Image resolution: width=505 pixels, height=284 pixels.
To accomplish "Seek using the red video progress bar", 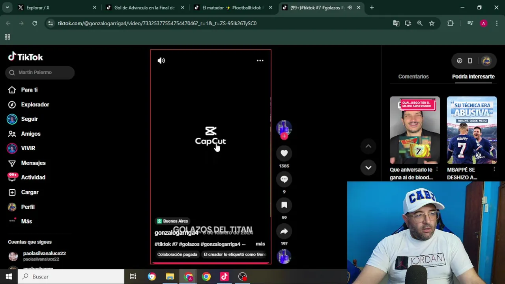I will coord(210,263).
